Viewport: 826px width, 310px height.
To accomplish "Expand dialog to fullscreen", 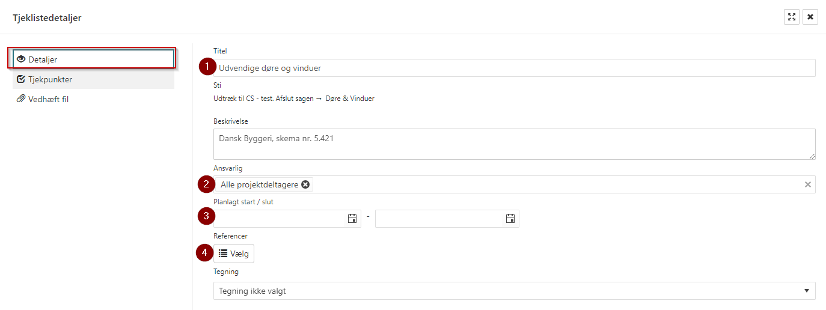I will (792, 17).
